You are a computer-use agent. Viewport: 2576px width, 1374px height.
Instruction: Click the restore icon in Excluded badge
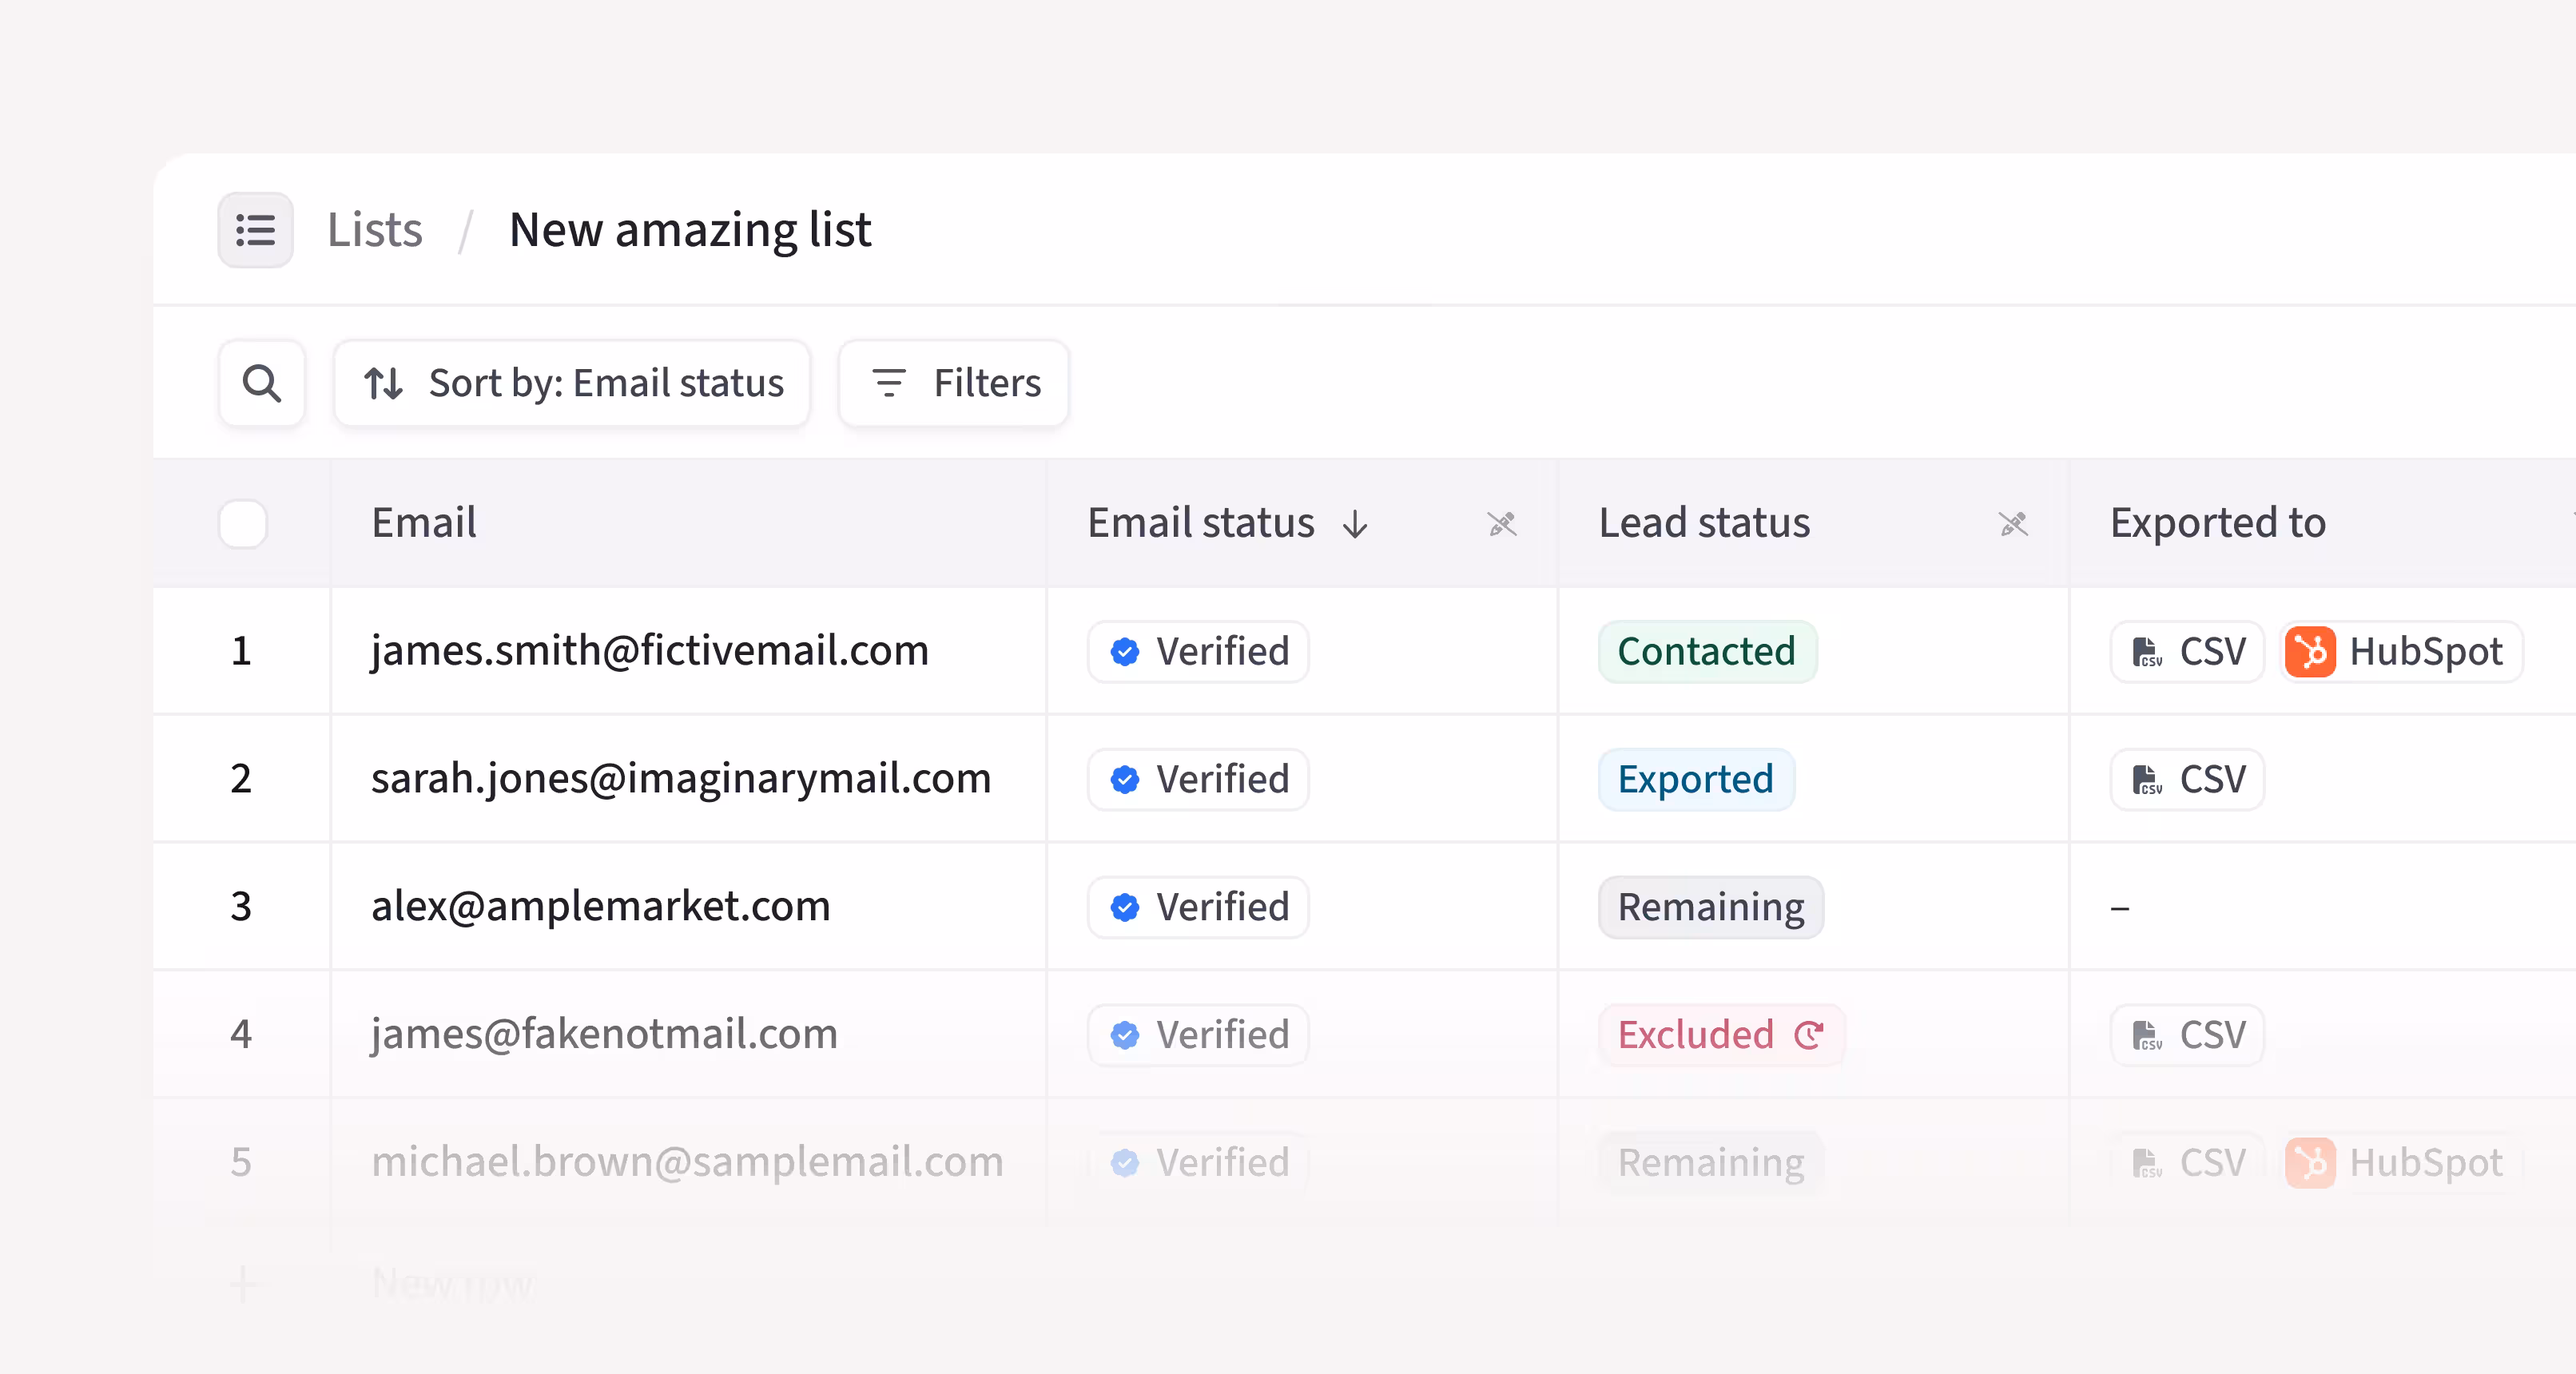pos(1809,1035)
